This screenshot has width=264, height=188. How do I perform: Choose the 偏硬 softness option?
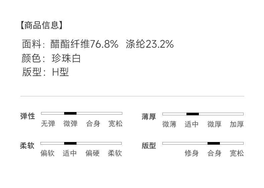point(92,153)
